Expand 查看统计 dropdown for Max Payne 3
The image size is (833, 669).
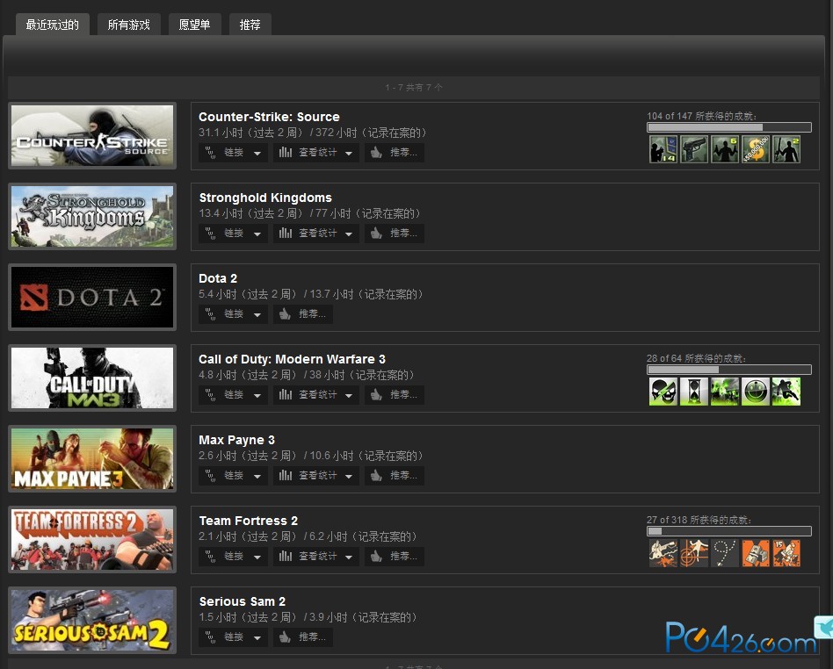click(x=316, y=476)
